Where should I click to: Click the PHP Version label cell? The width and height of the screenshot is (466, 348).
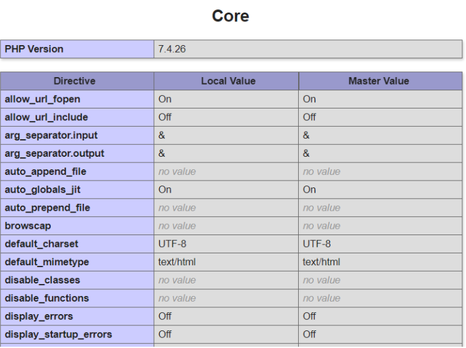[34, 49]
